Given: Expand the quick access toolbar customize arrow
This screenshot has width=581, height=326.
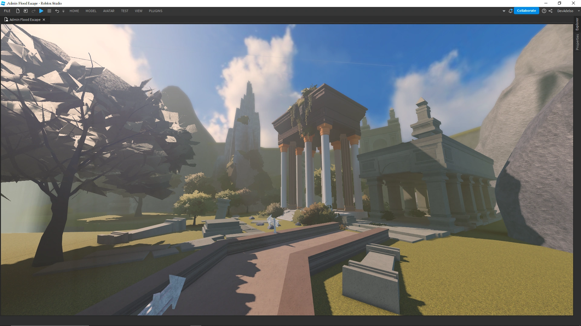Looking at the screenshot, I should coord(63,11).
